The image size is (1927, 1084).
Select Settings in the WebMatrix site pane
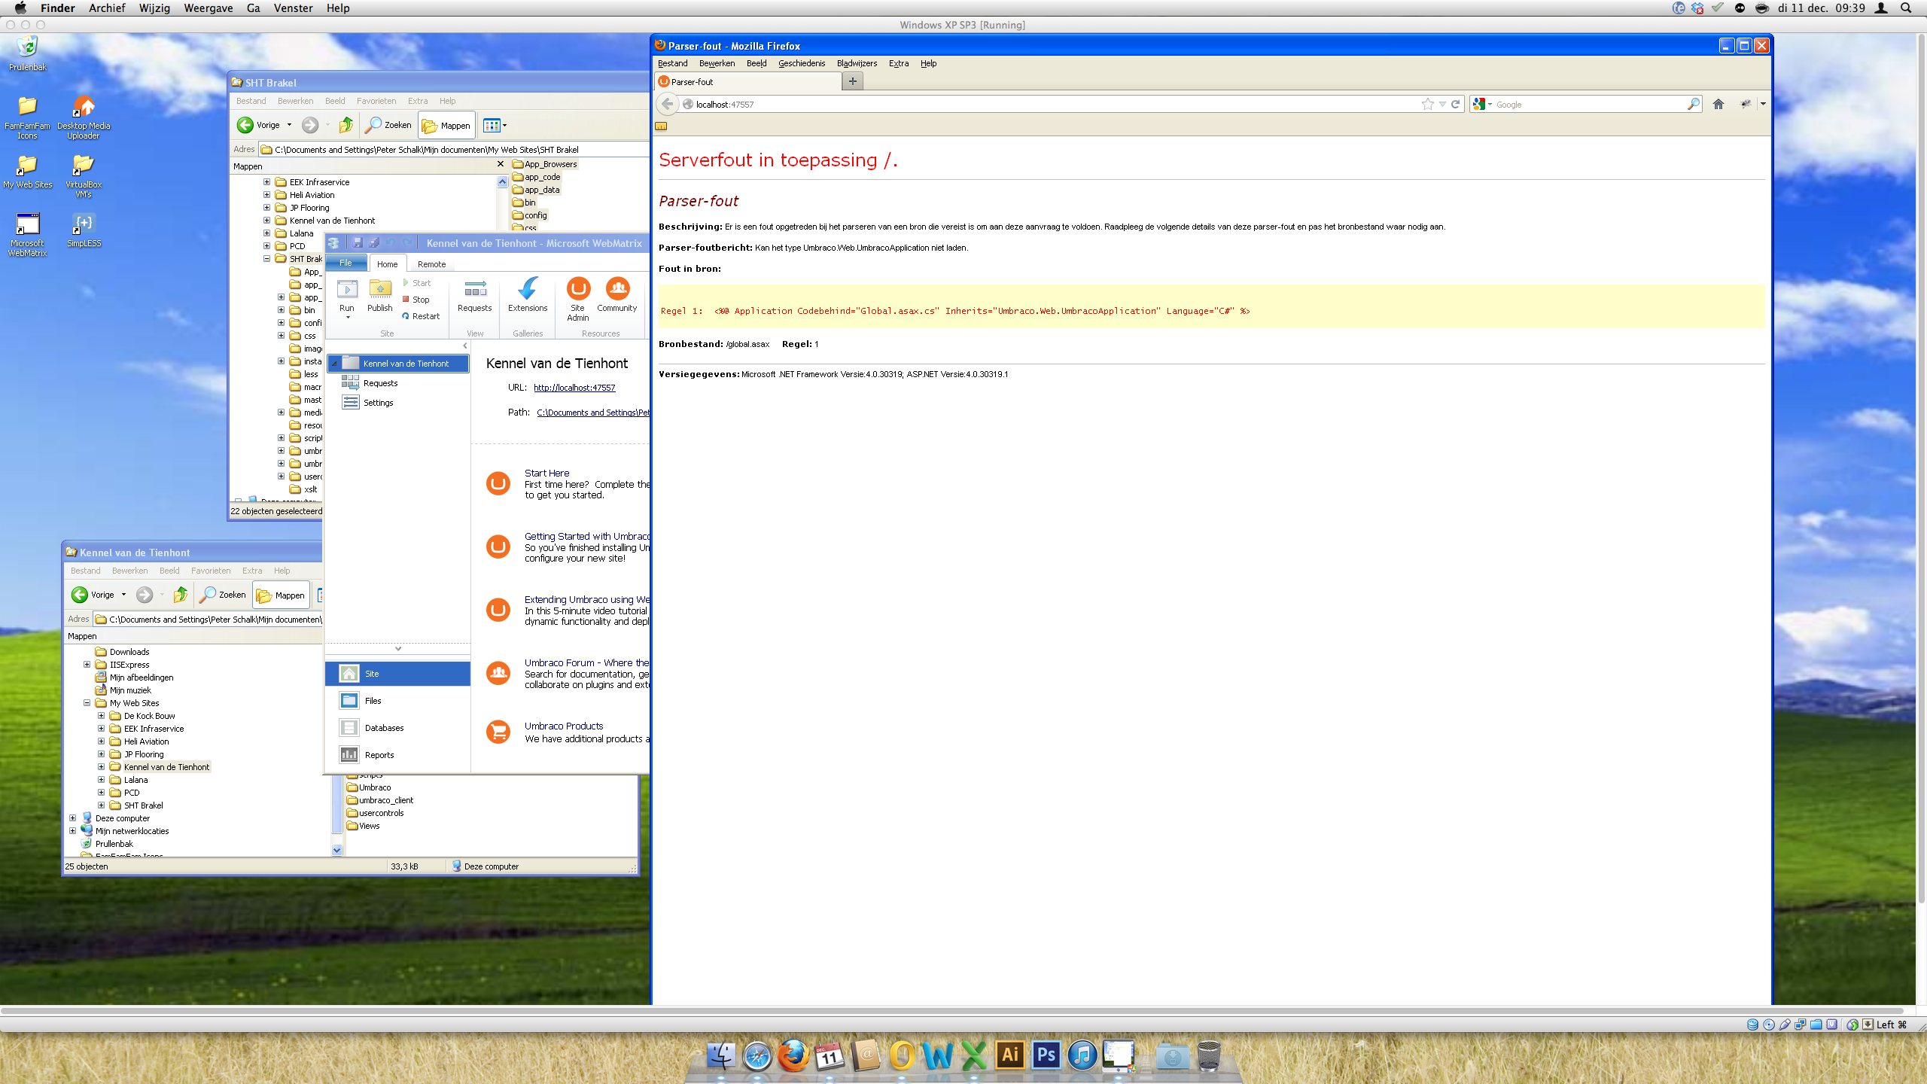pos(378,403)
